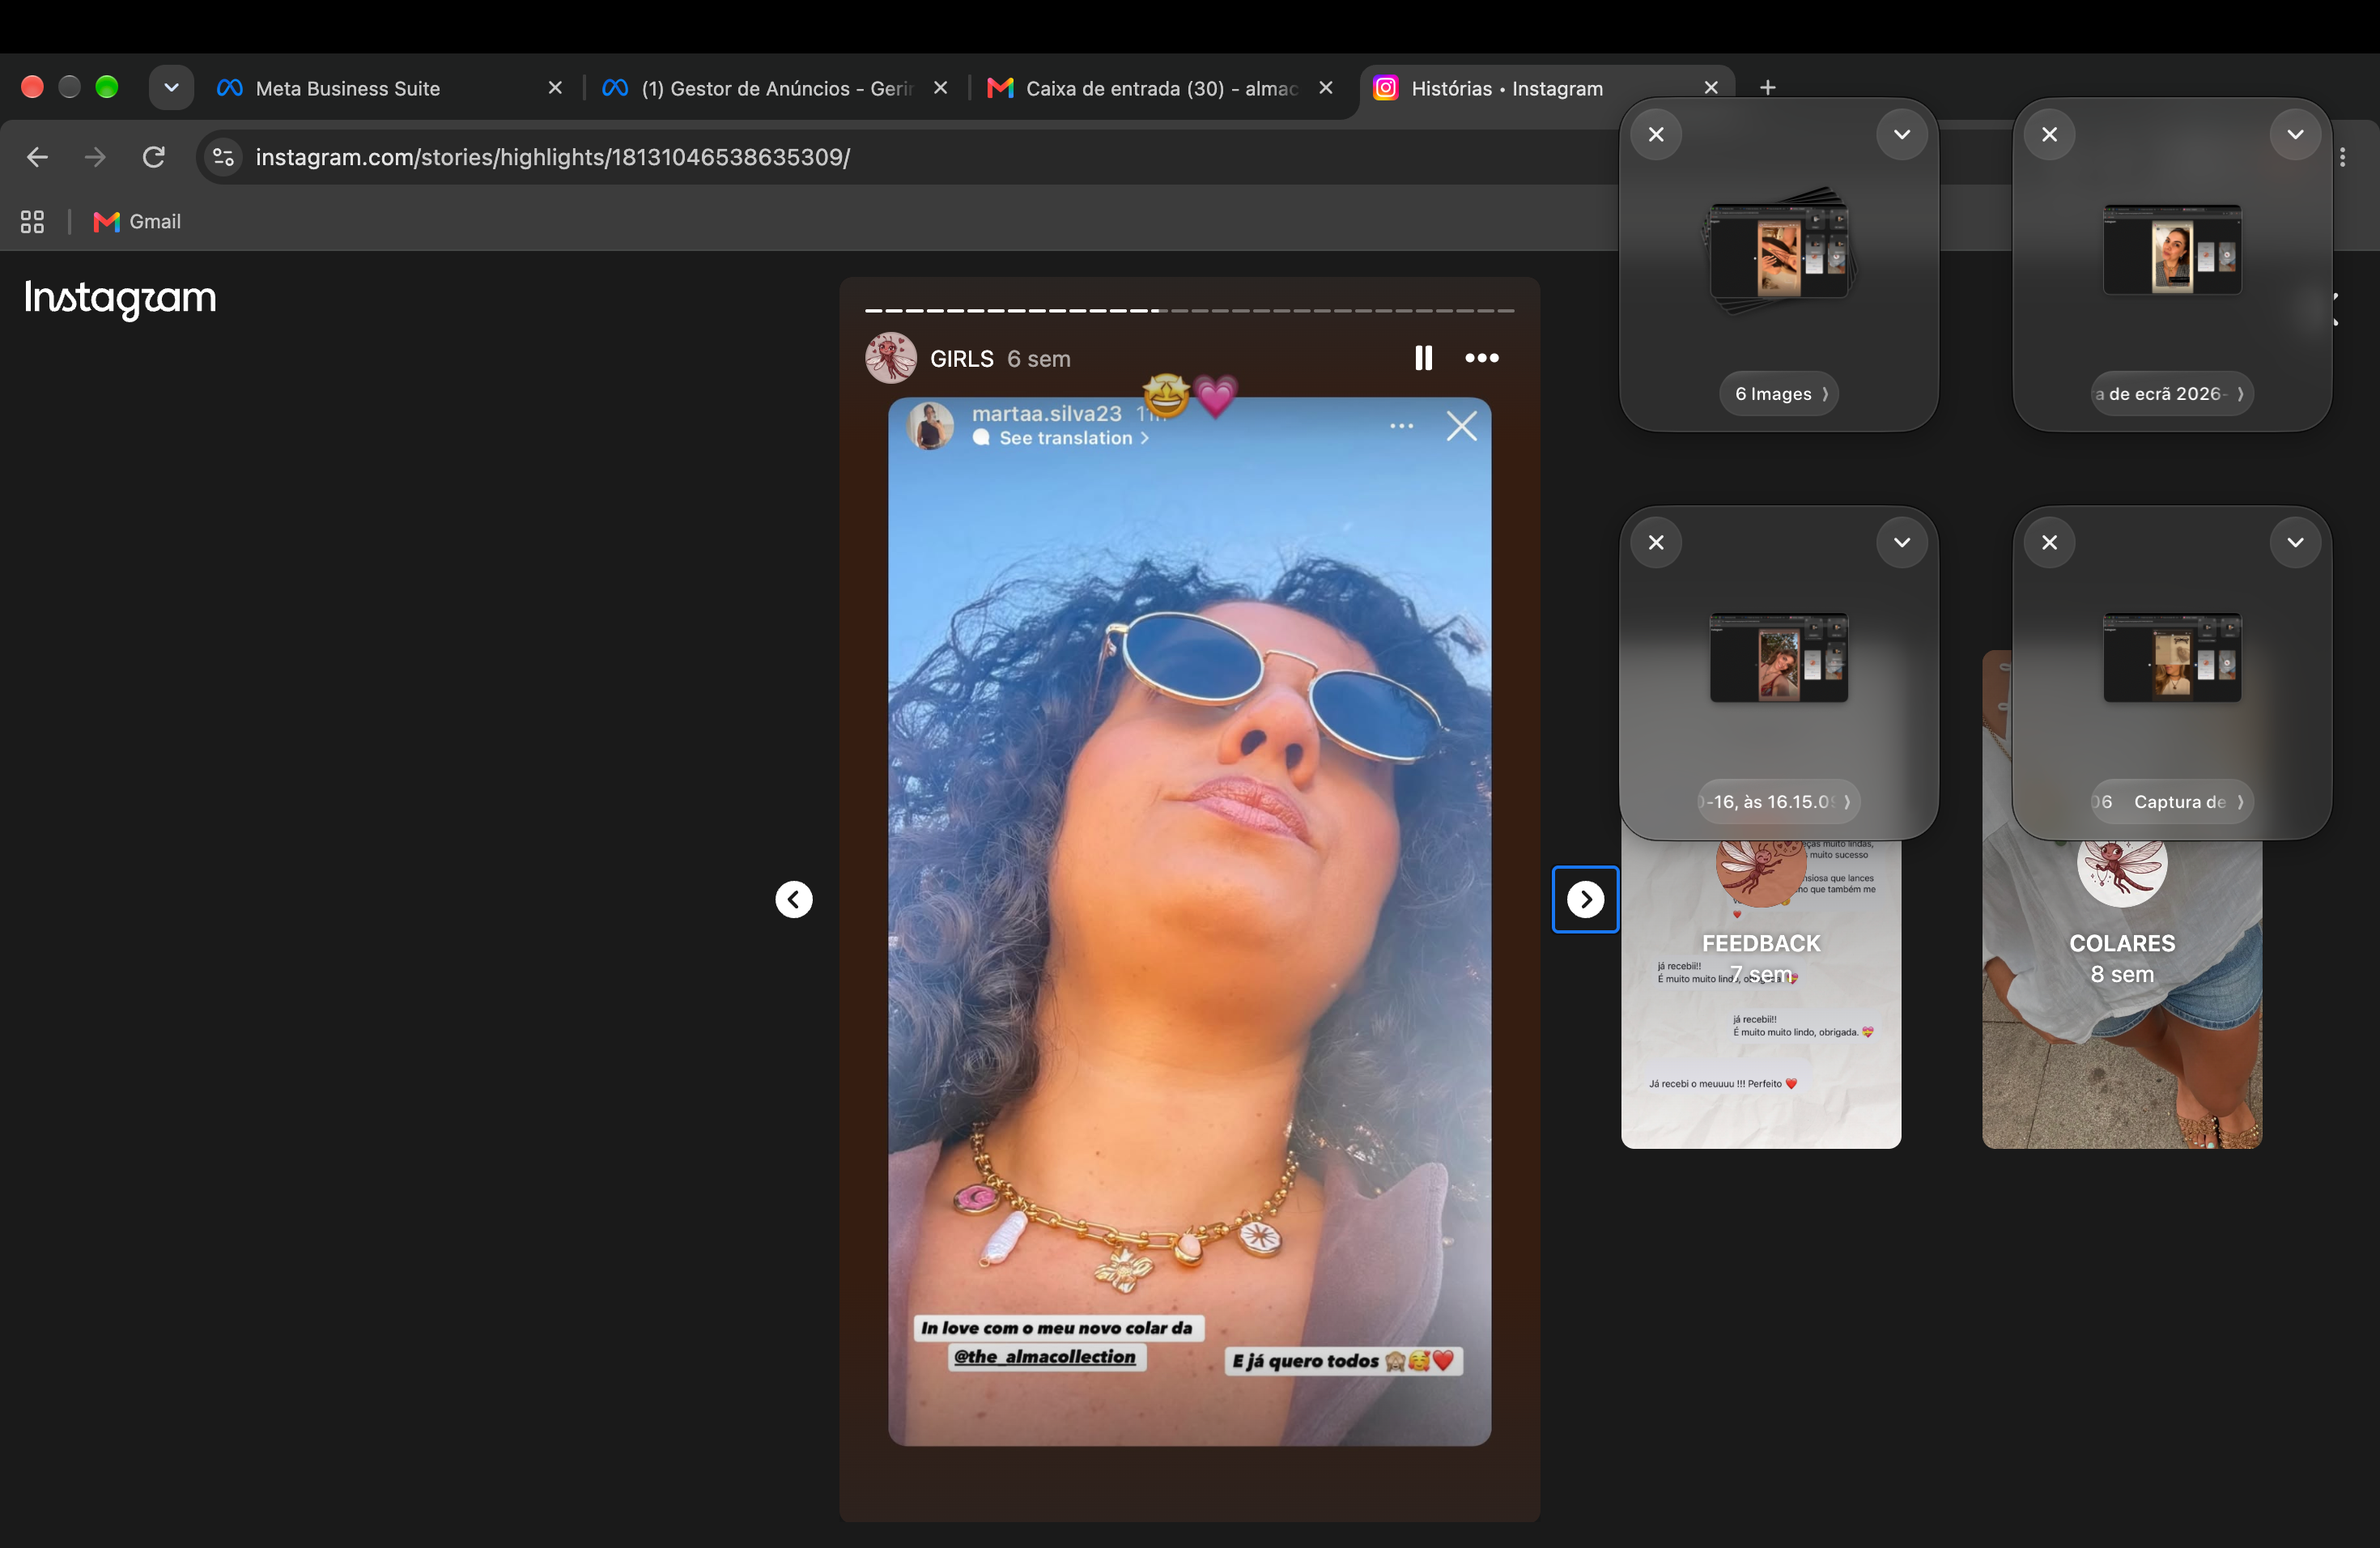
Task: Click the martaa.silva23 username
Action: point(1047,413)
